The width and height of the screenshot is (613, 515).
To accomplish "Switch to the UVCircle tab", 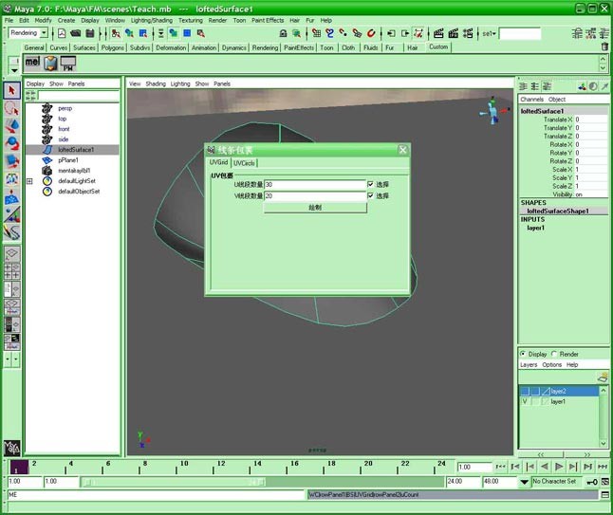I will 244,163.
